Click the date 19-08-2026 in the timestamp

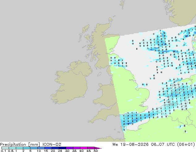pos(134,145)
